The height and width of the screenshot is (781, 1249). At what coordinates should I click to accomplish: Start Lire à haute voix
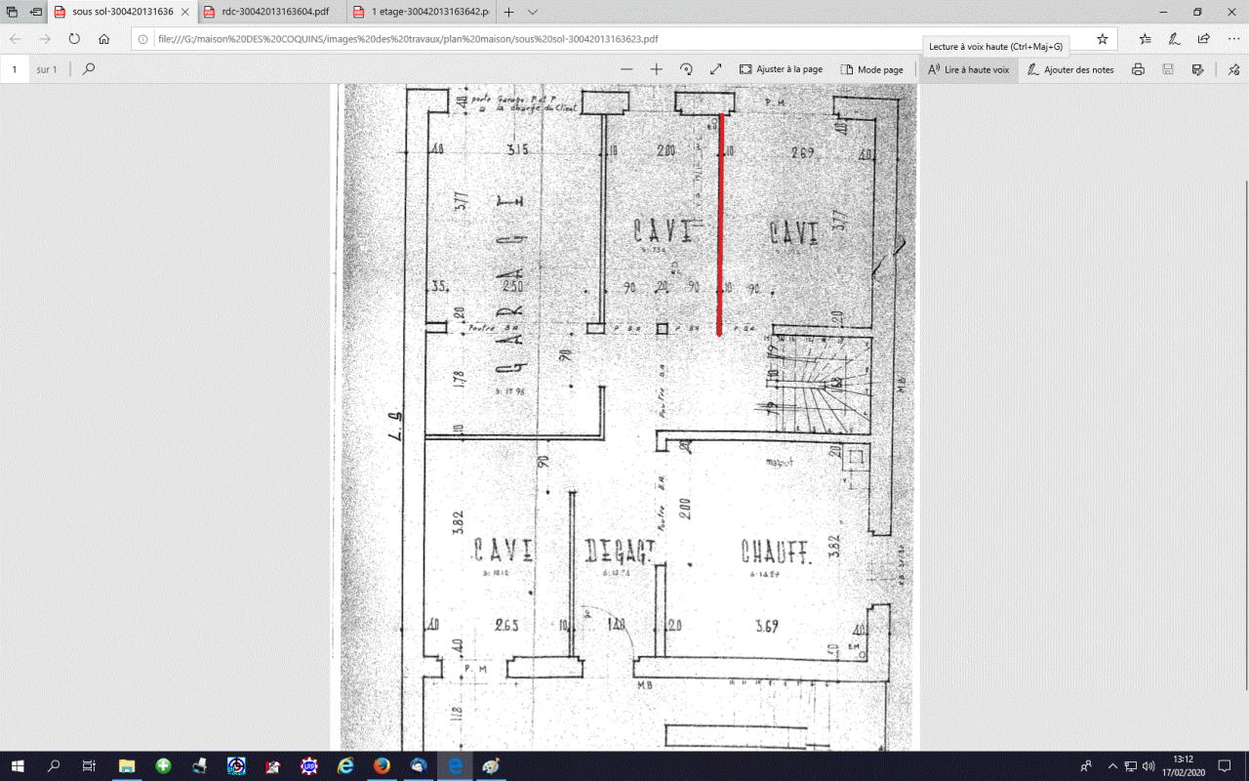point(968,69)
